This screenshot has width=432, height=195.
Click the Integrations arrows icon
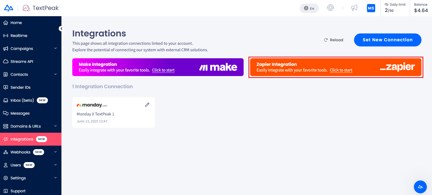[6, 139]
